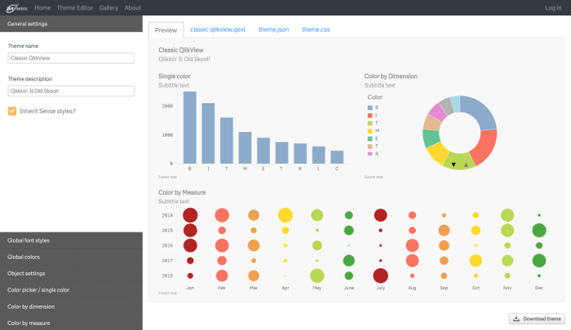Expand the Global colors section
The height and width of the screenshot is (330, 571).
point(72,257)
